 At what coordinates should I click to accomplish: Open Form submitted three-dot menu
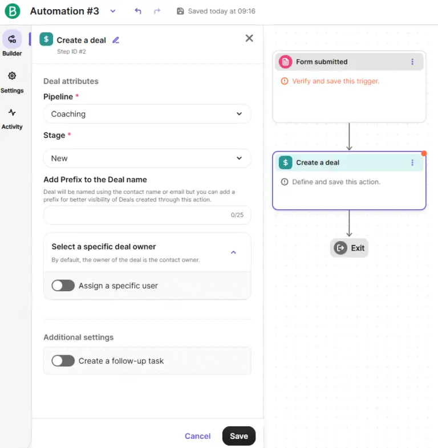[x=412, y=62]
